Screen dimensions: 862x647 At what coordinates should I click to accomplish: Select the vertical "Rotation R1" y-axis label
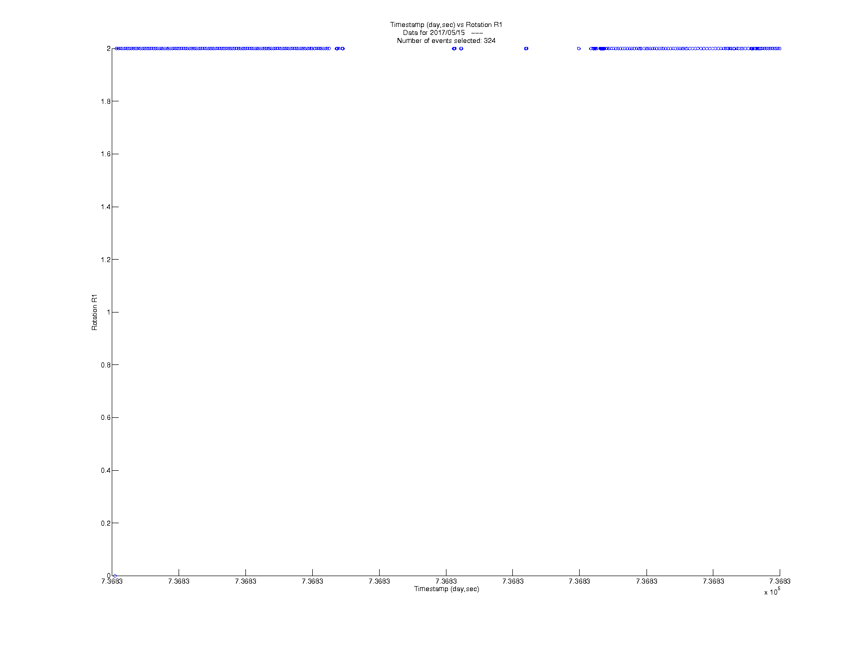click(x=94, y=312)
